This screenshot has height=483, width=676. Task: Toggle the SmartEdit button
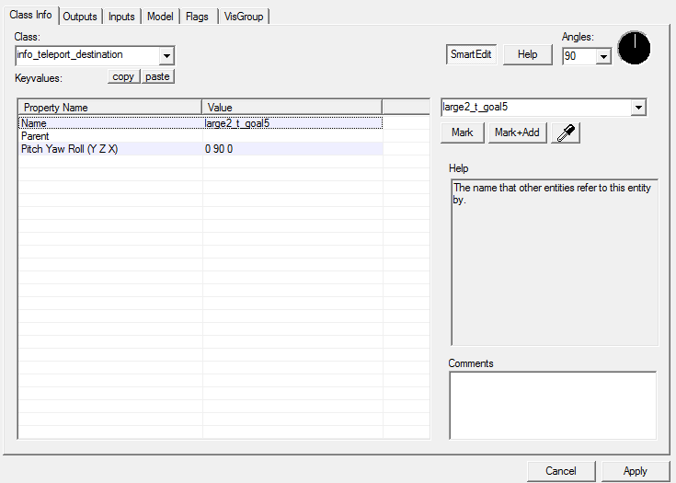[x=471, y=54]
